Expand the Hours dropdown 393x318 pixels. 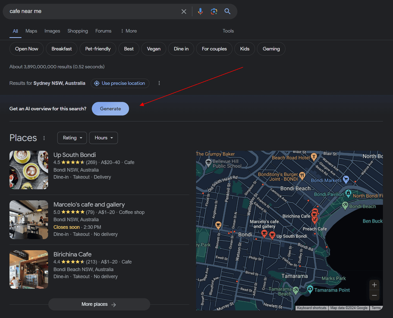point(103,138)
